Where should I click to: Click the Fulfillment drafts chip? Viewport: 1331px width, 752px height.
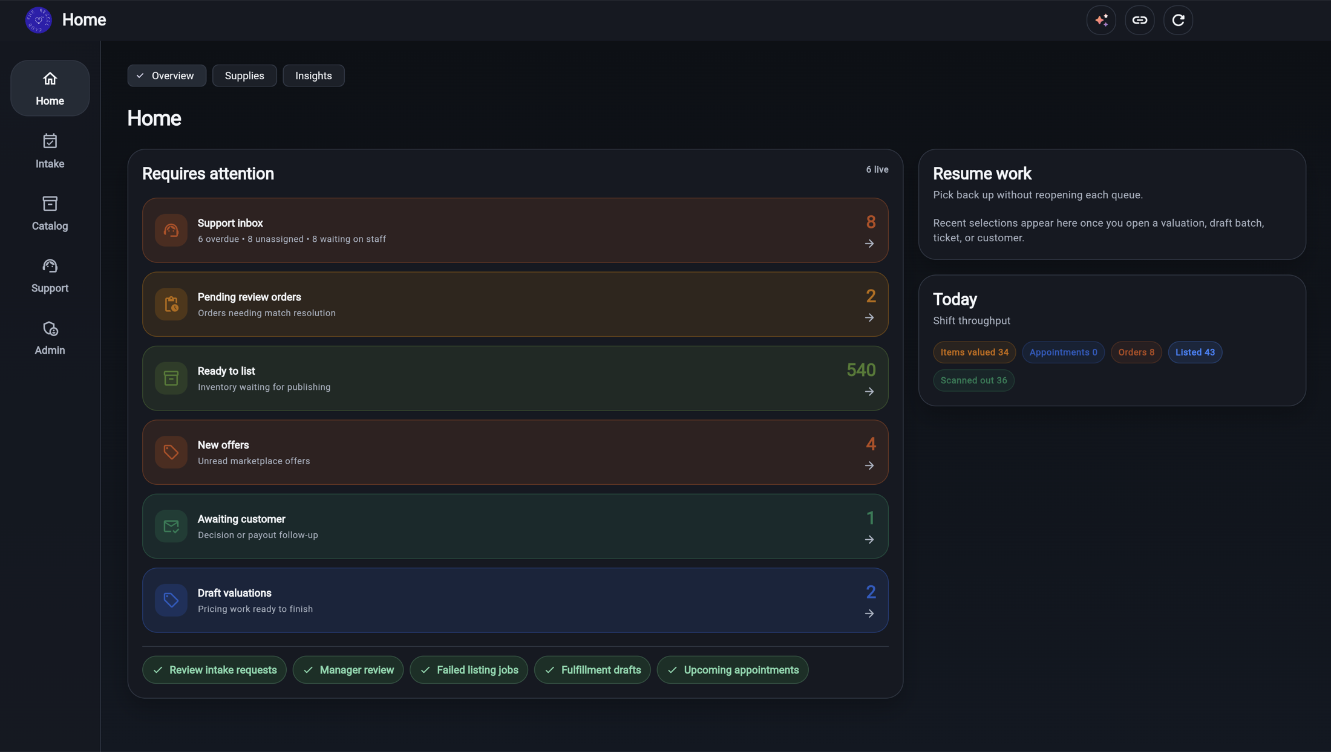pyautogui.click(x=592, y=670)
